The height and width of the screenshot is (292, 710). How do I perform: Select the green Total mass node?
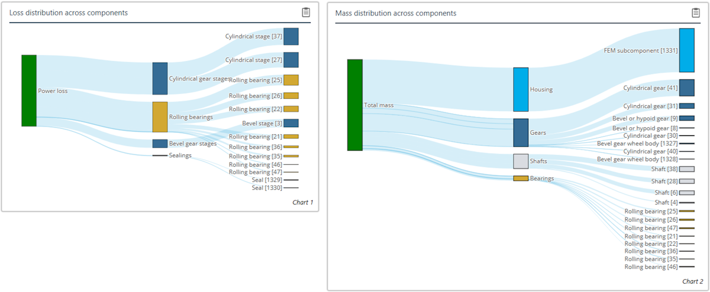354,105
